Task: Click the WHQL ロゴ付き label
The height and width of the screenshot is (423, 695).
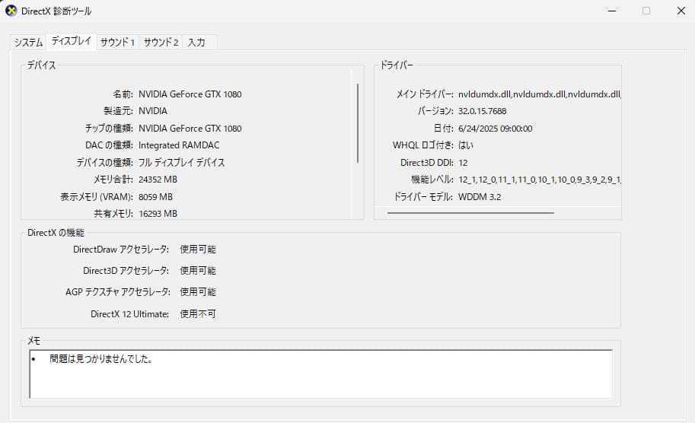Action: click(x=422, y=145)
